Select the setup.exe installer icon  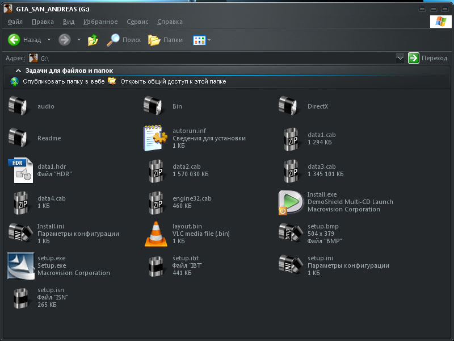(20, 265)
